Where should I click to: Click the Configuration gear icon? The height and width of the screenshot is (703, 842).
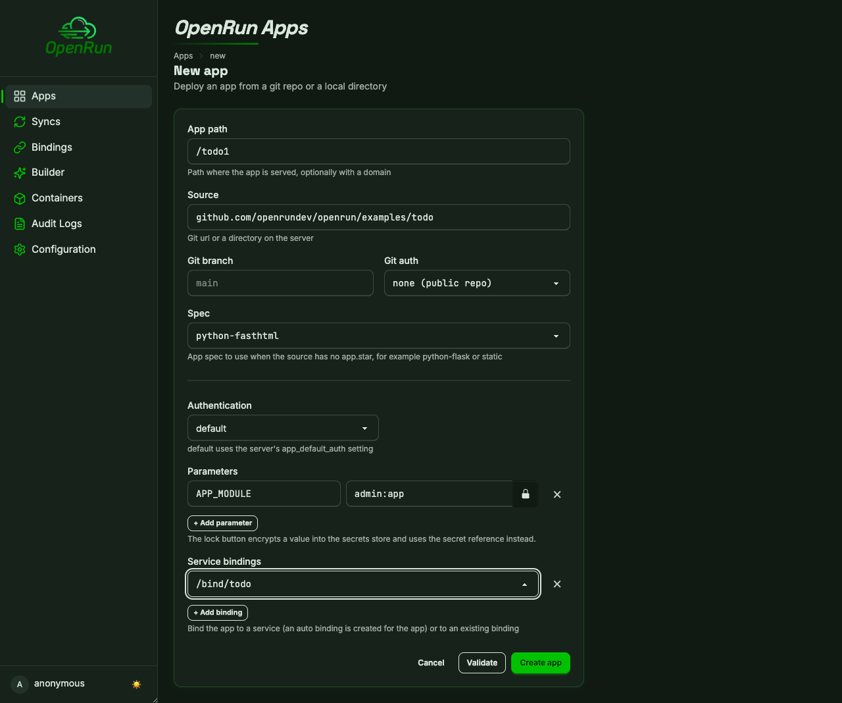20,249
